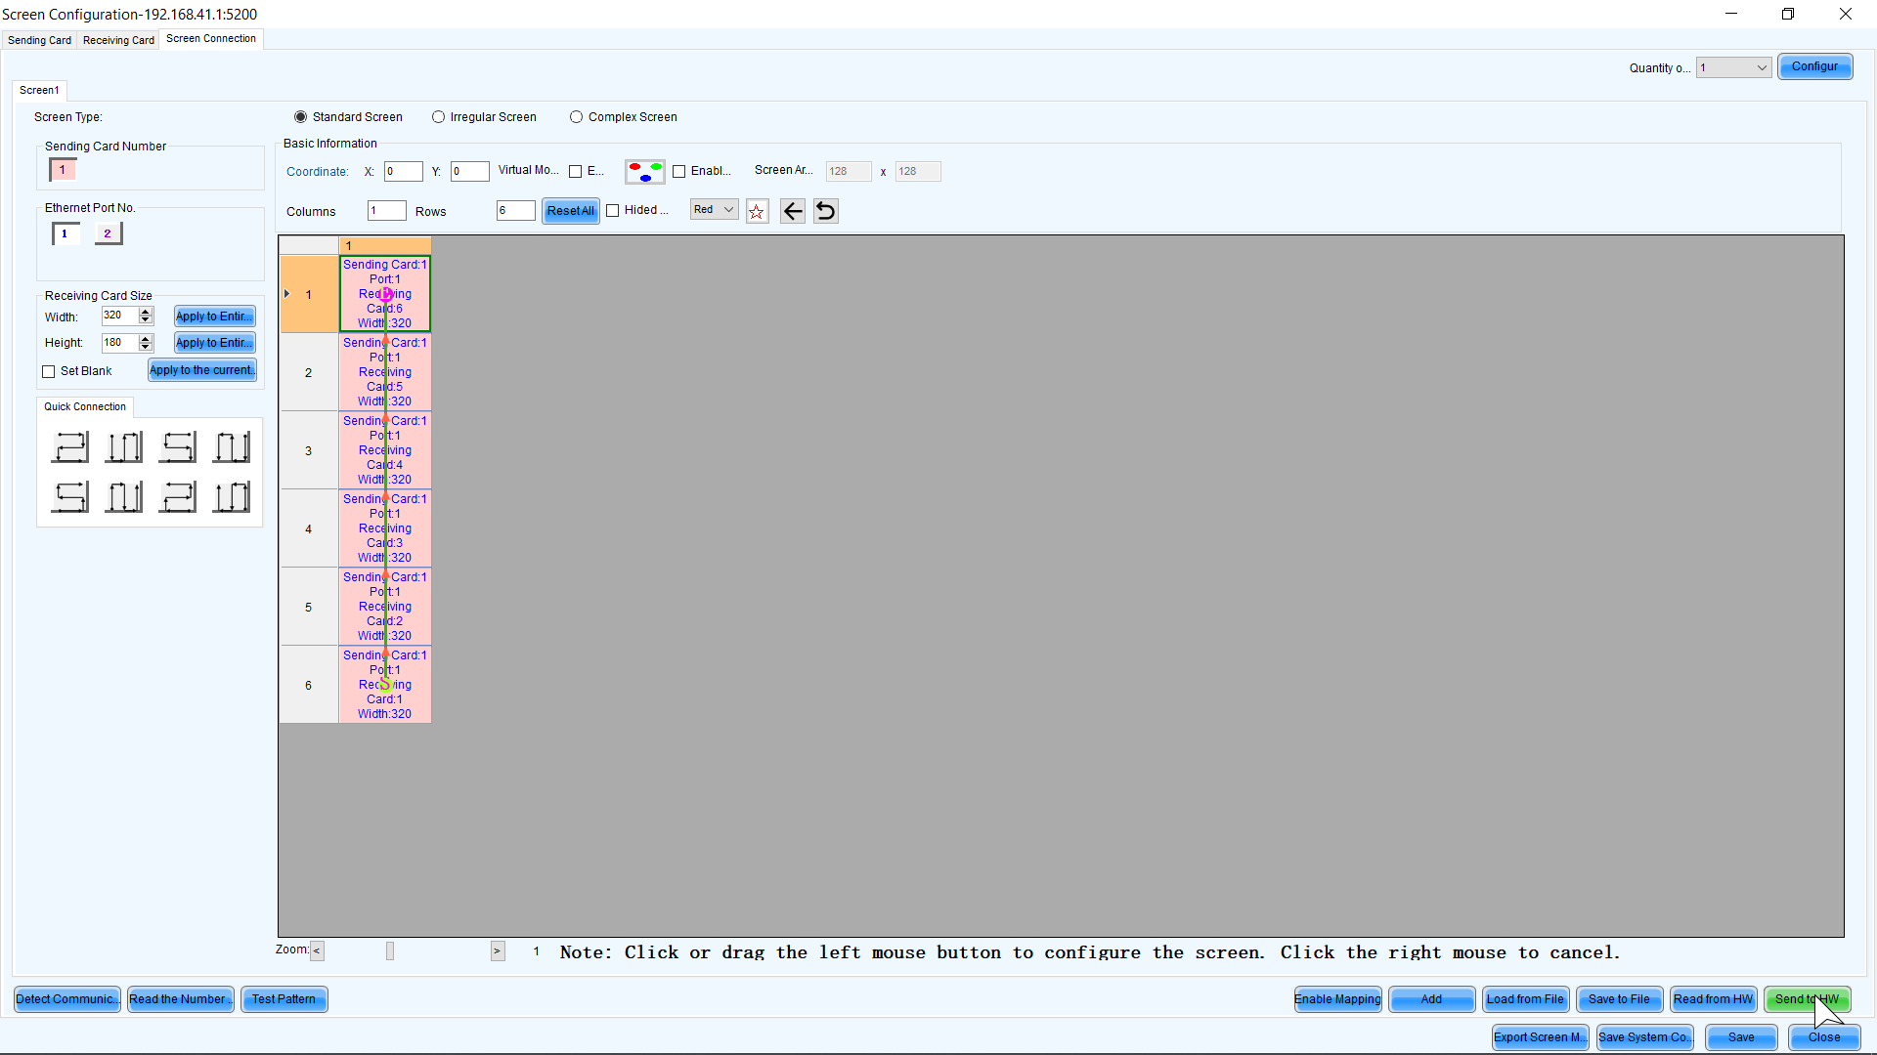Screen dimensions: 1877x1055
Task: Expand the Quantity of screens dropdown
Action: (x=1733, y=67)
